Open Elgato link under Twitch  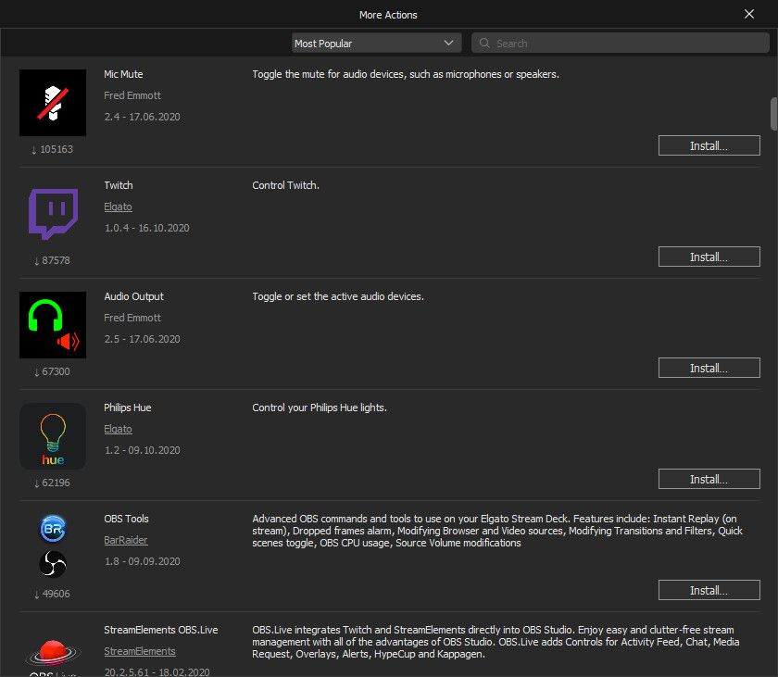(x=119, y=207)
